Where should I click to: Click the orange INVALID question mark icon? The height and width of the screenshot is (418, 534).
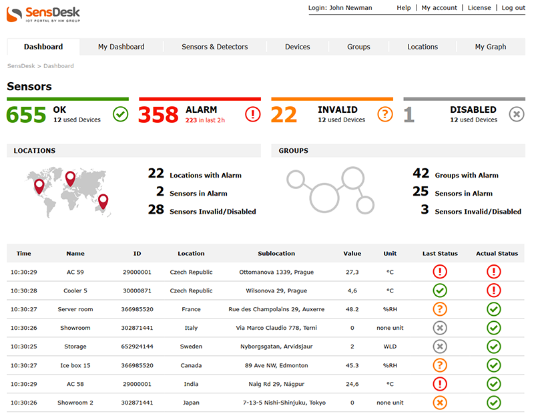(x=384, y=114)
